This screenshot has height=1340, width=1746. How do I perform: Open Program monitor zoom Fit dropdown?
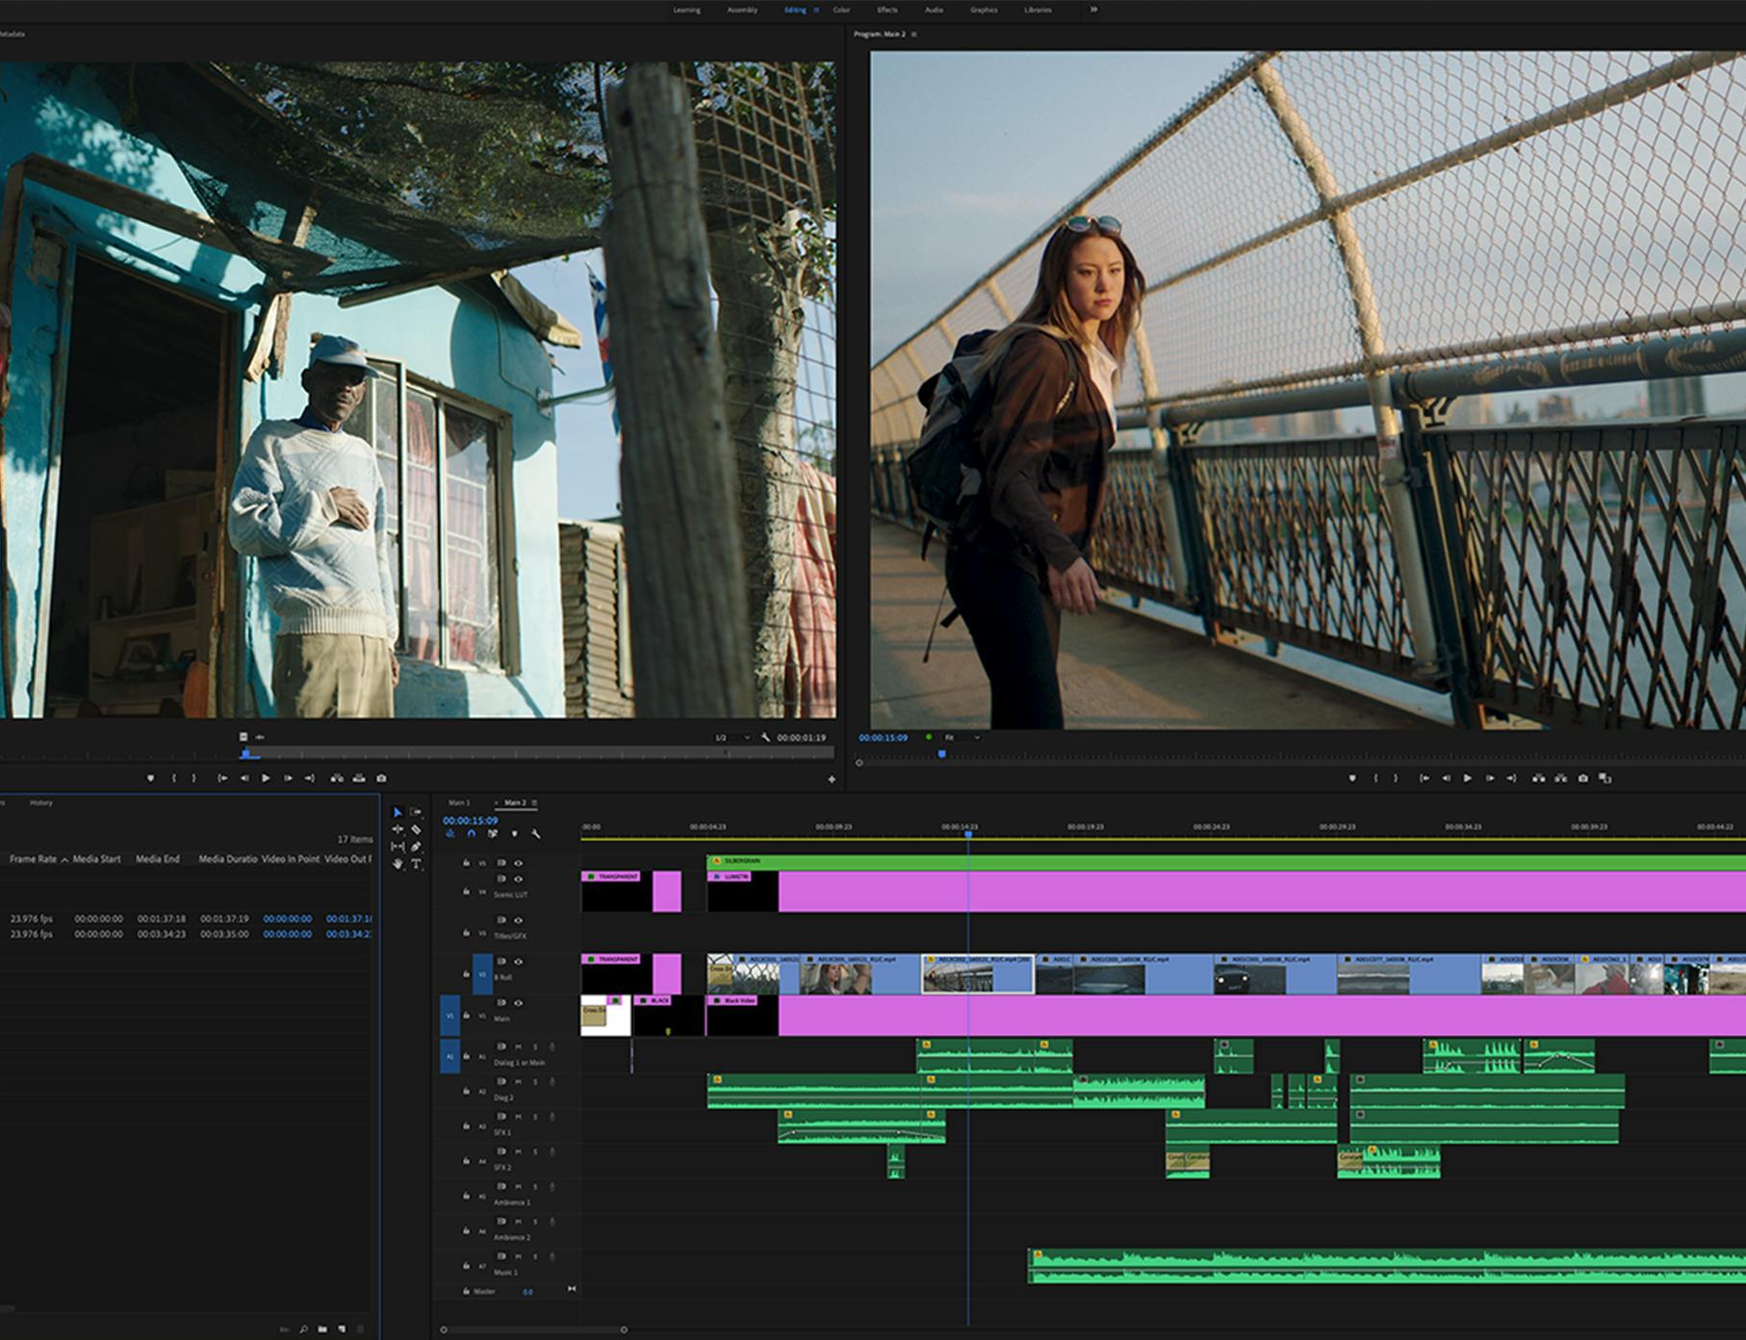[x=963, y=737]
